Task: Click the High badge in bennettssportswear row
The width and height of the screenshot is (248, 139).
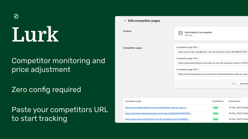Action: 215,113
